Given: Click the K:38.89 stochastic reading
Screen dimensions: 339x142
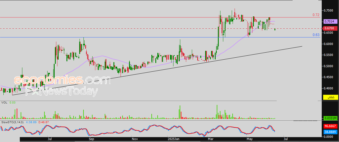Looking at the screenshot, I should pos(31,122).
